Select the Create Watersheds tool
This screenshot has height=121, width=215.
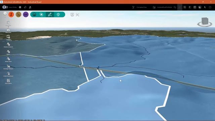(8, 74)
